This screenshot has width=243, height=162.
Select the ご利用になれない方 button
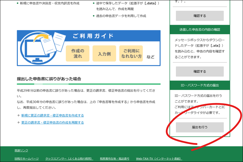click(131, 53)
